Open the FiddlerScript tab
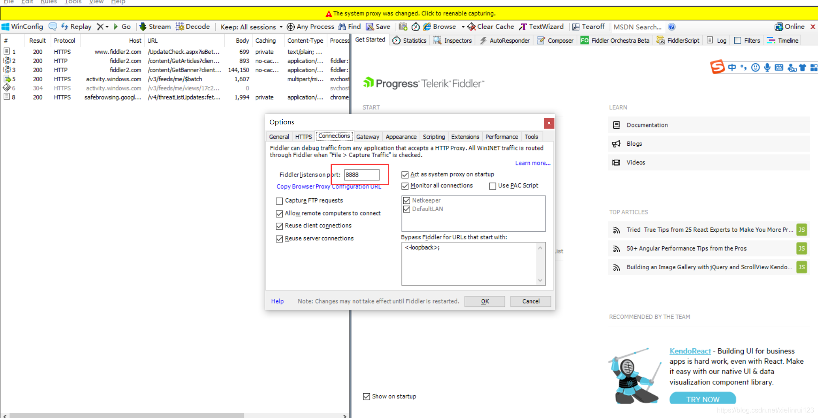Viewport: 818px width, 418px height. 678,41
